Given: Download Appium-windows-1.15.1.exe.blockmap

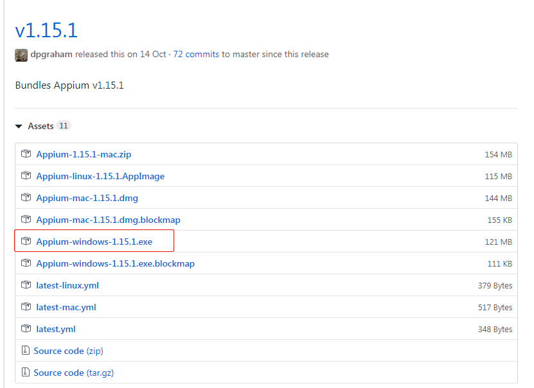Looking at the screenshot, I should coord(116,264).
